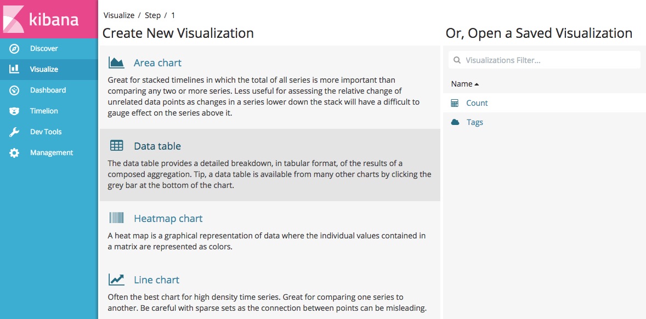Click the Area chart icon

click(117, 62)
